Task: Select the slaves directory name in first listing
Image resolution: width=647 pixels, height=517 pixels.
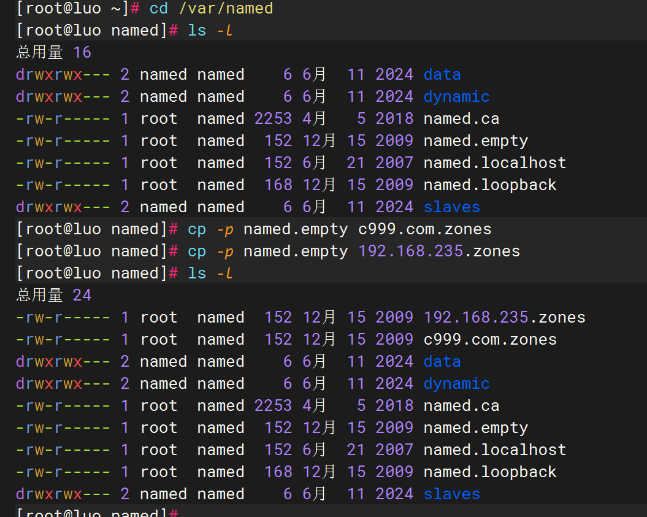Action: click(452, 207)
